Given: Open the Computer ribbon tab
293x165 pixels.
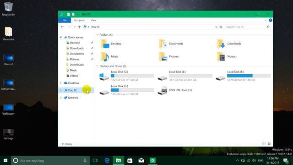Looking at the screenshot, I should [x=79, y=20].
